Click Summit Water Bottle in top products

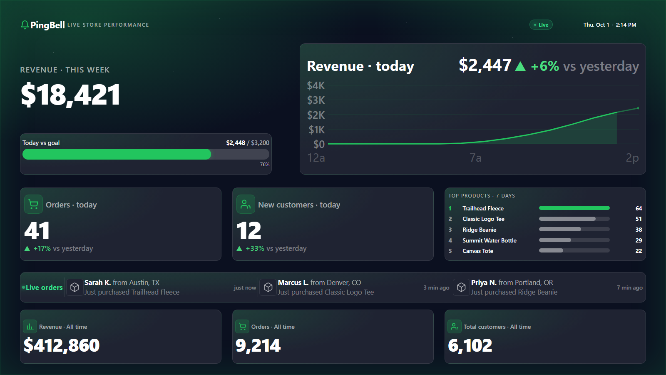[490, 240]
